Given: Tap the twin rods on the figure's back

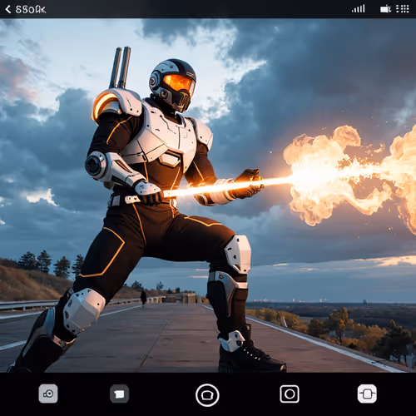Looking at the screenshot, I should 120,67.
